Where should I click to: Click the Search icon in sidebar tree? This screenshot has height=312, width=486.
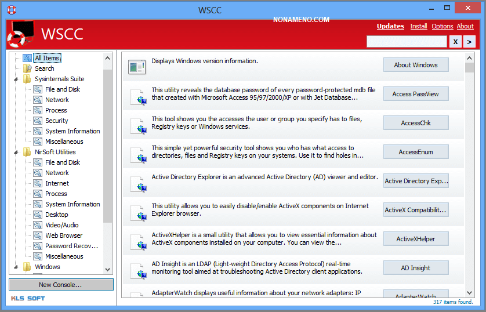[x=27, y=68]
